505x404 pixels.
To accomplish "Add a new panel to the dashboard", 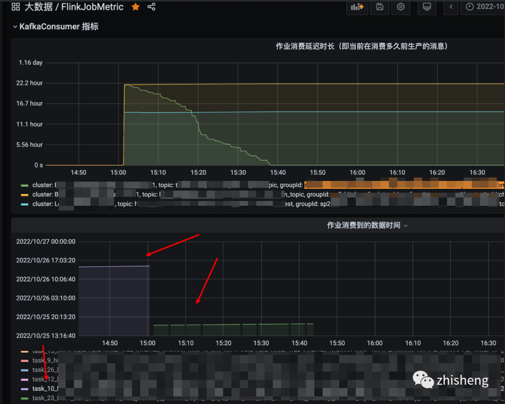I will coord(357,7).
